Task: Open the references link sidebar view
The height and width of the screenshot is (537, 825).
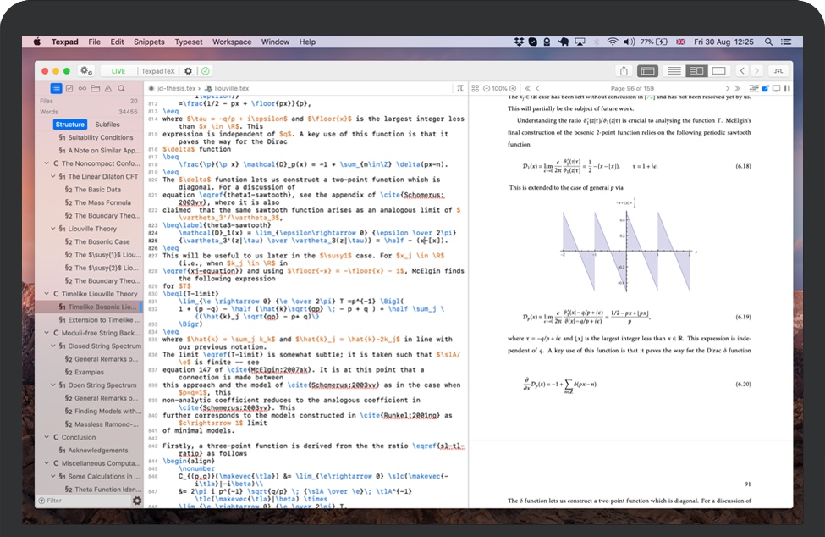Action: click(x=82, y=88)
